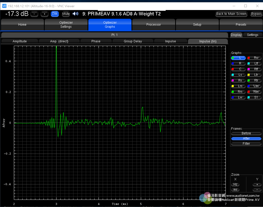Image resolution: width=263 pixels, height=207 pixels.
Task: Open the Settings side panel tab
Action: click(x=252, y=35)
